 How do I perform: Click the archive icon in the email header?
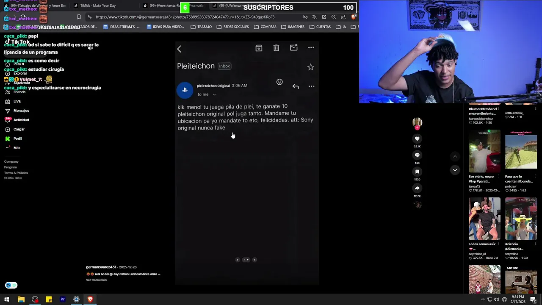pyautogui.click(x=259, y=48)
